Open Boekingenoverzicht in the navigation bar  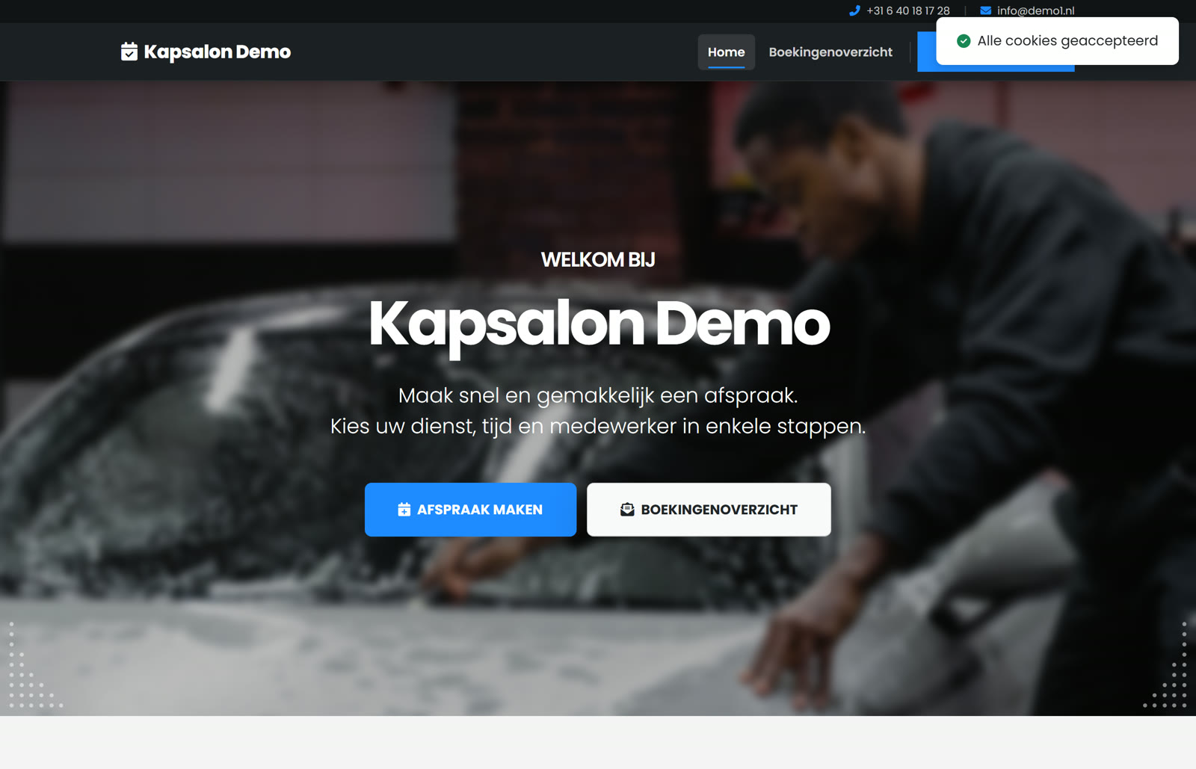click(830, 52)
